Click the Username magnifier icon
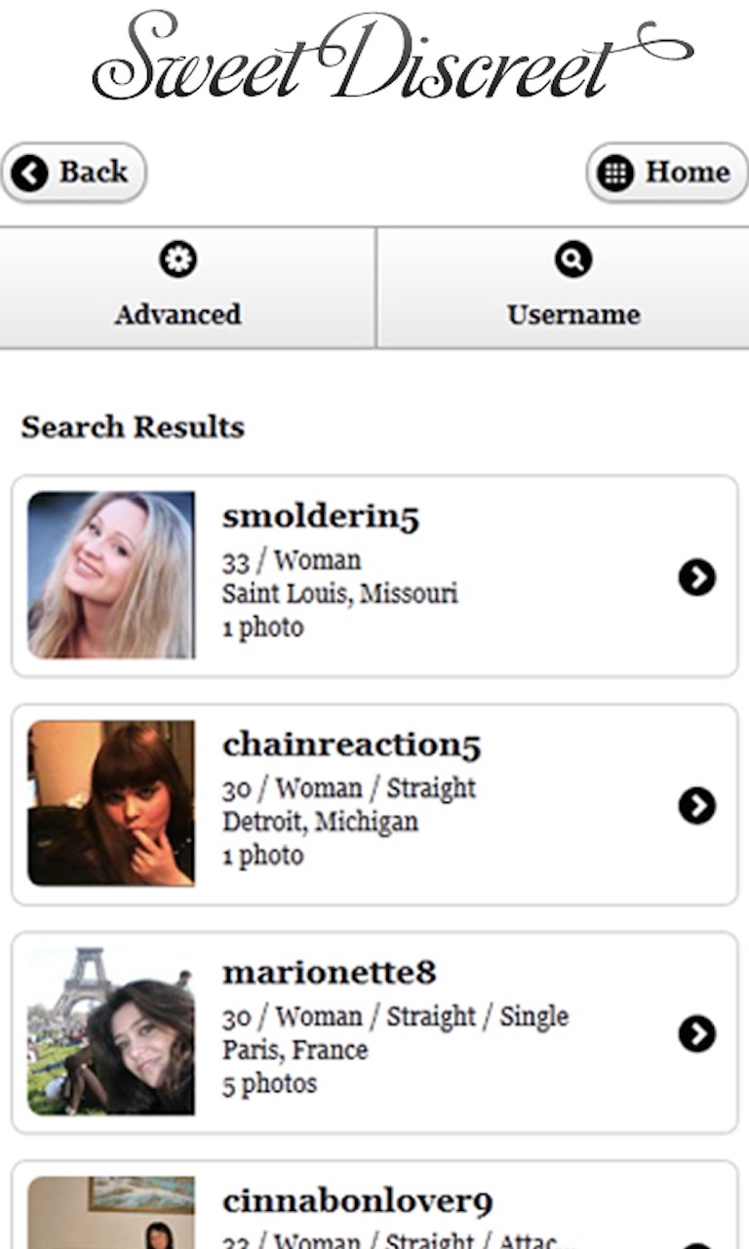 572,260
